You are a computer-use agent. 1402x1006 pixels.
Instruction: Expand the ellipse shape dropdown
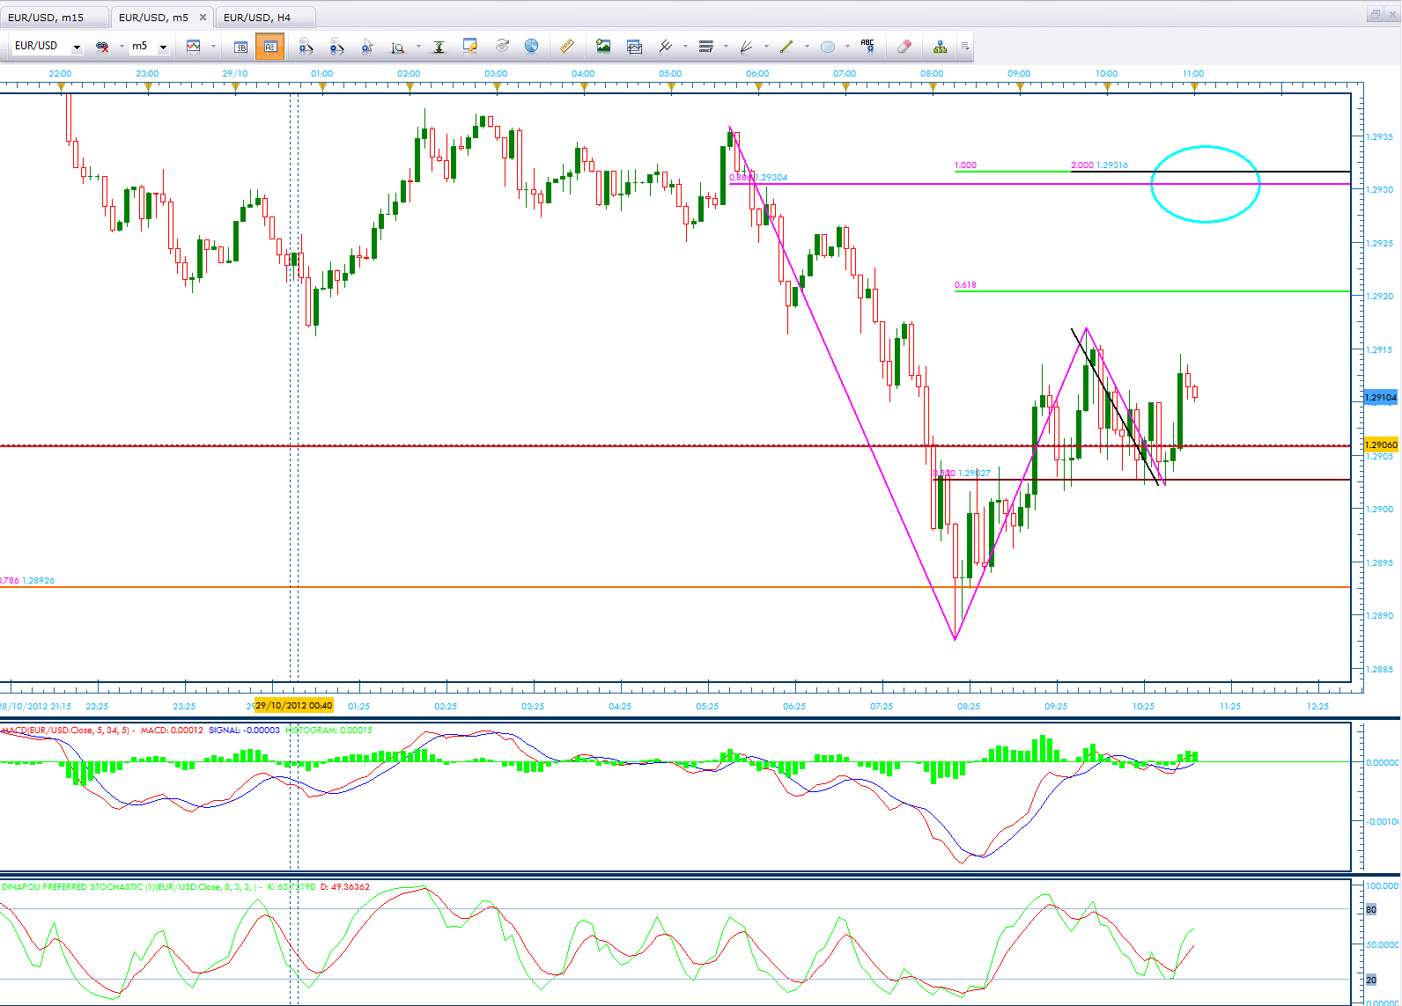coord(847,47)
